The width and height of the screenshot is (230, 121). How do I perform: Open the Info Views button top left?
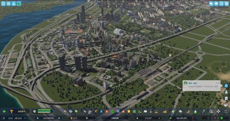[4, 4]
